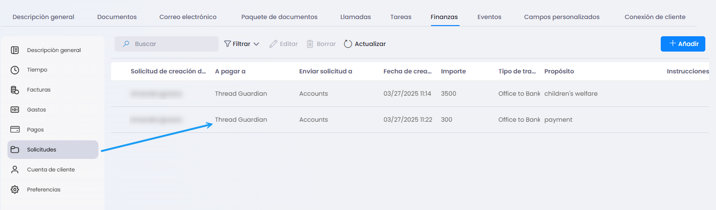Click the Tiempo clock icon in sidebar
The width and height of the screenshot is (716, 210).
(15, 70)
